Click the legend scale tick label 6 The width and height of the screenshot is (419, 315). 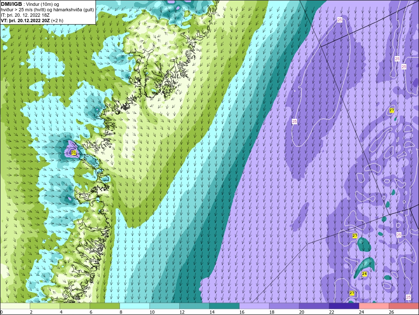91,312
